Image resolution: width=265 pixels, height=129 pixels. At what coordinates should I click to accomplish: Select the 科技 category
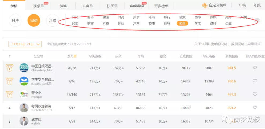pyautogui.click(x=106, y=24)
